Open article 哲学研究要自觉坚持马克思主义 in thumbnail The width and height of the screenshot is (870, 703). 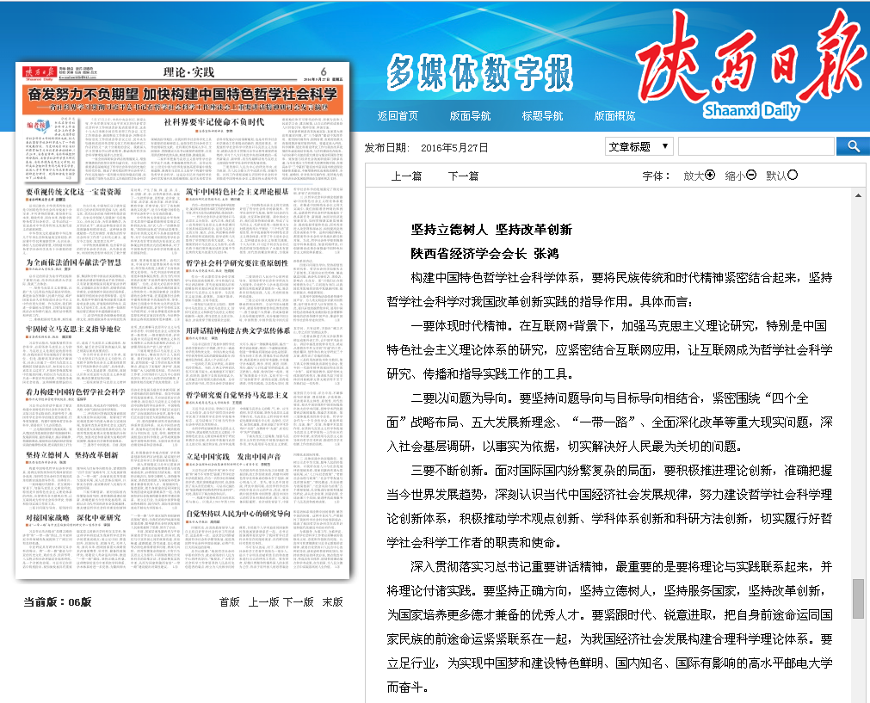237,395
